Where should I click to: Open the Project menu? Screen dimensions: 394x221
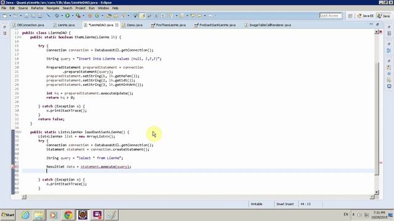[x=81, y=8]
